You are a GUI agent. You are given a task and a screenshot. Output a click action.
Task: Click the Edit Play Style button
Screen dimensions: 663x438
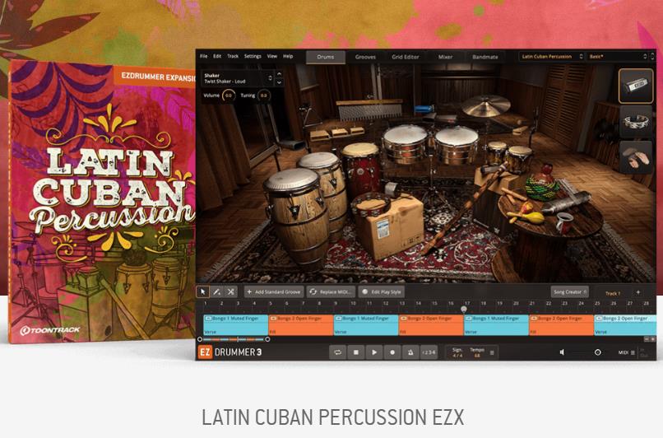pyautogui.click(x=382, y=292)
